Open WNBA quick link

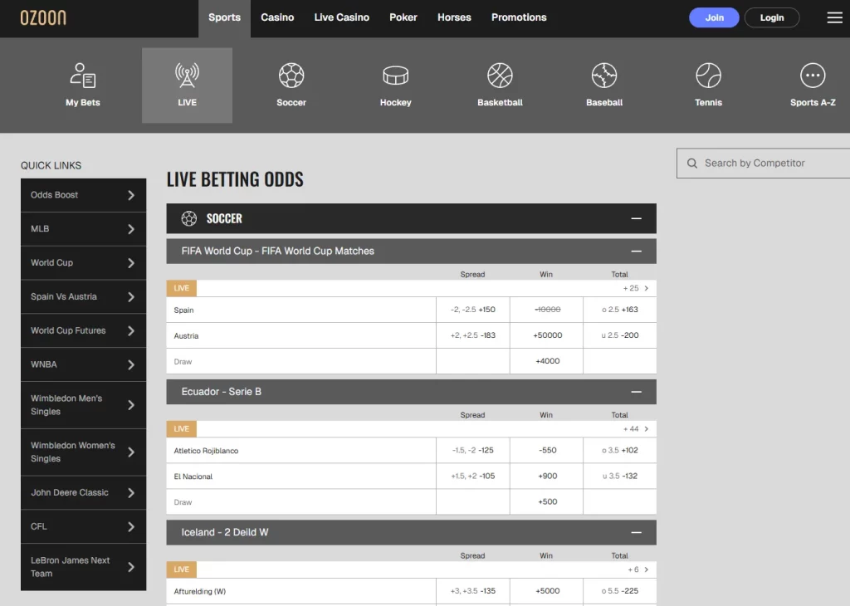tap(84, 364)
